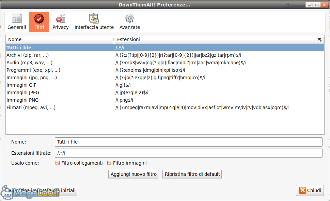Select the Filtri tab
Image resolution: width=330 pixels, height=201 pixels.
pos(39,22)
